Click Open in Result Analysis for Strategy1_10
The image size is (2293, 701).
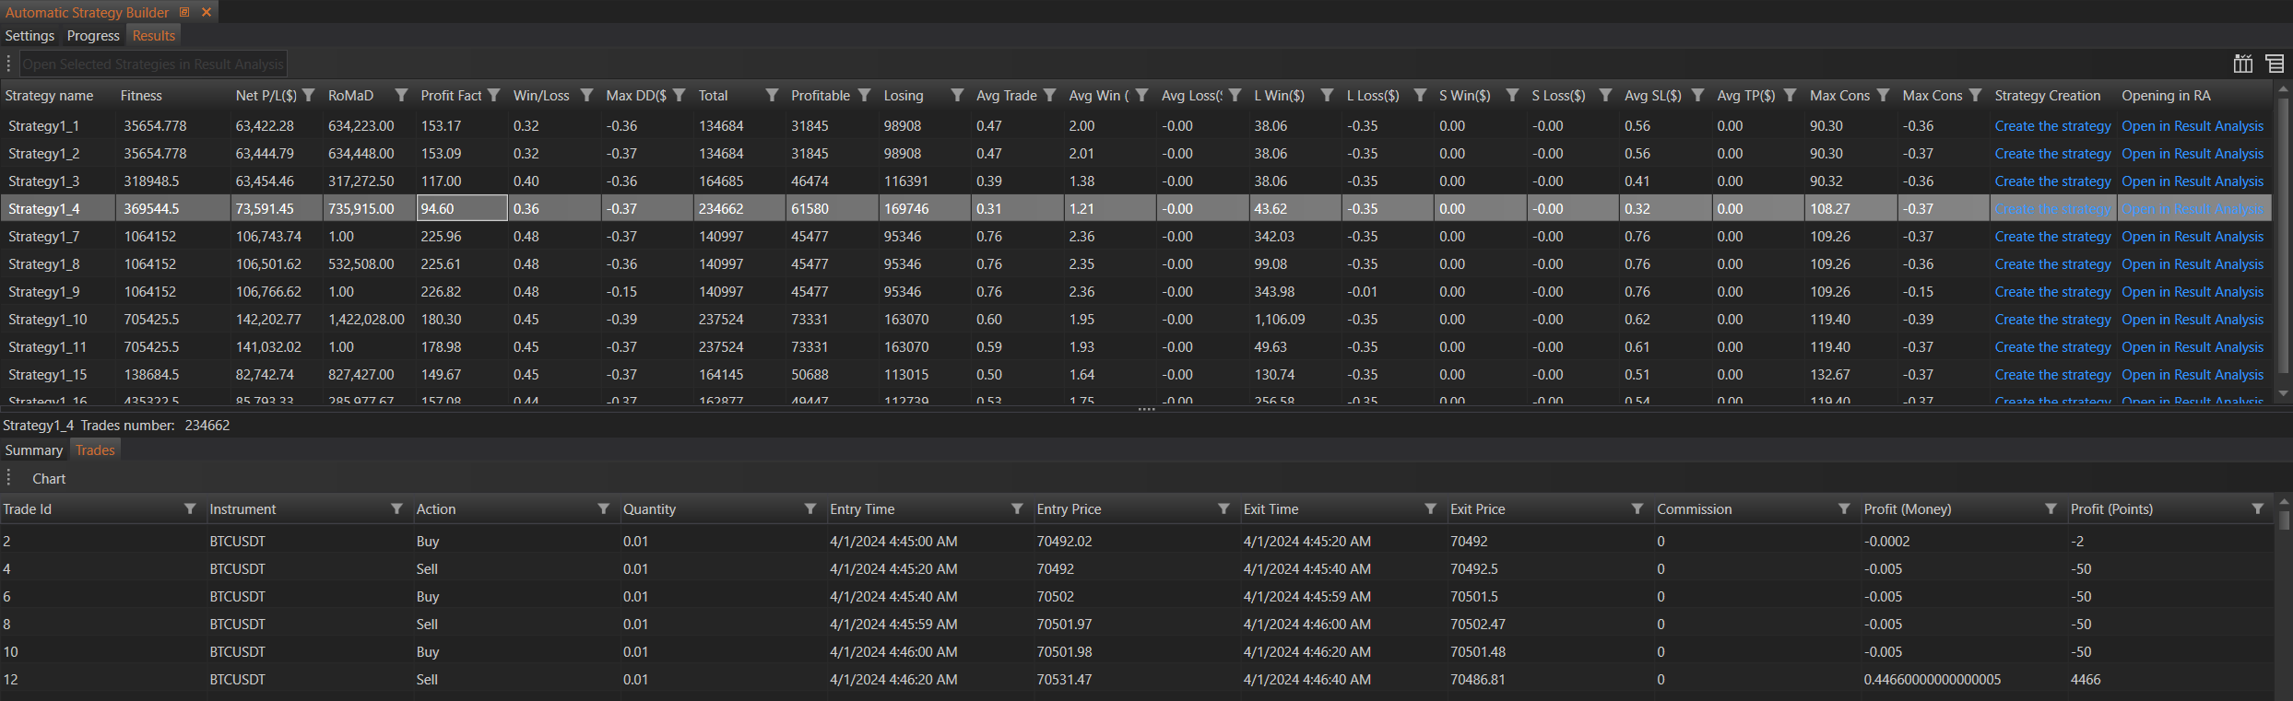coord(2192,320)
